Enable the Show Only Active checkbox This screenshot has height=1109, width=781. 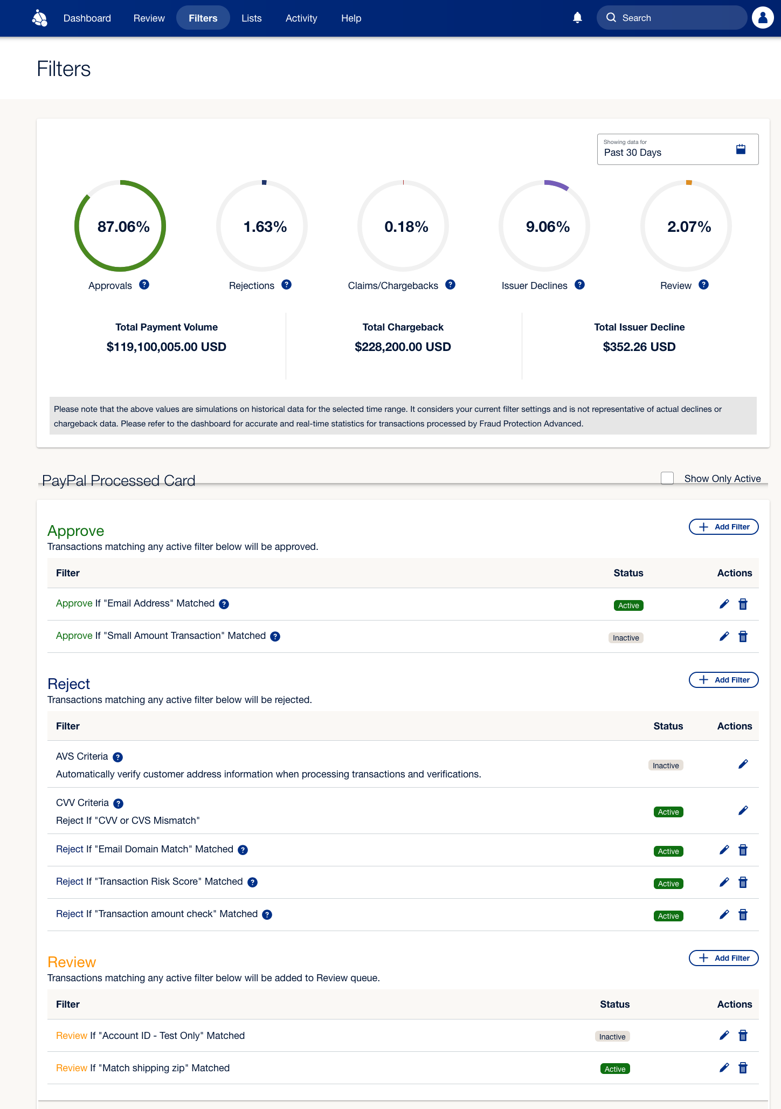click(x=667, y=478)
